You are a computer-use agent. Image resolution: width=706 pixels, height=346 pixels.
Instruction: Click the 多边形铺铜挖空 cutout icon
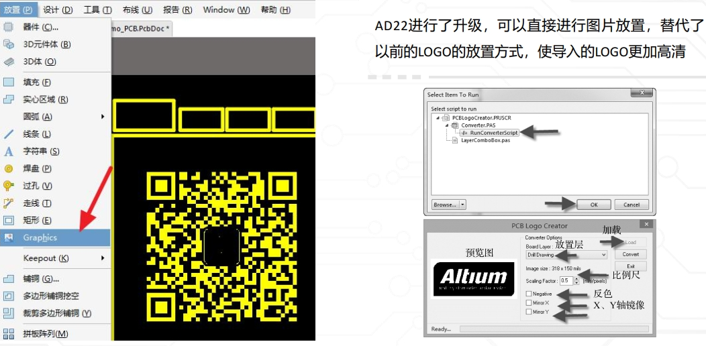click(x=9, y=296)
